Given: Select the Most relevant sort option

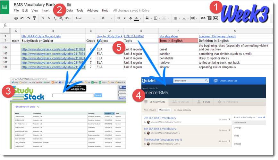Looking at the screenshot, I should [150, 110].
